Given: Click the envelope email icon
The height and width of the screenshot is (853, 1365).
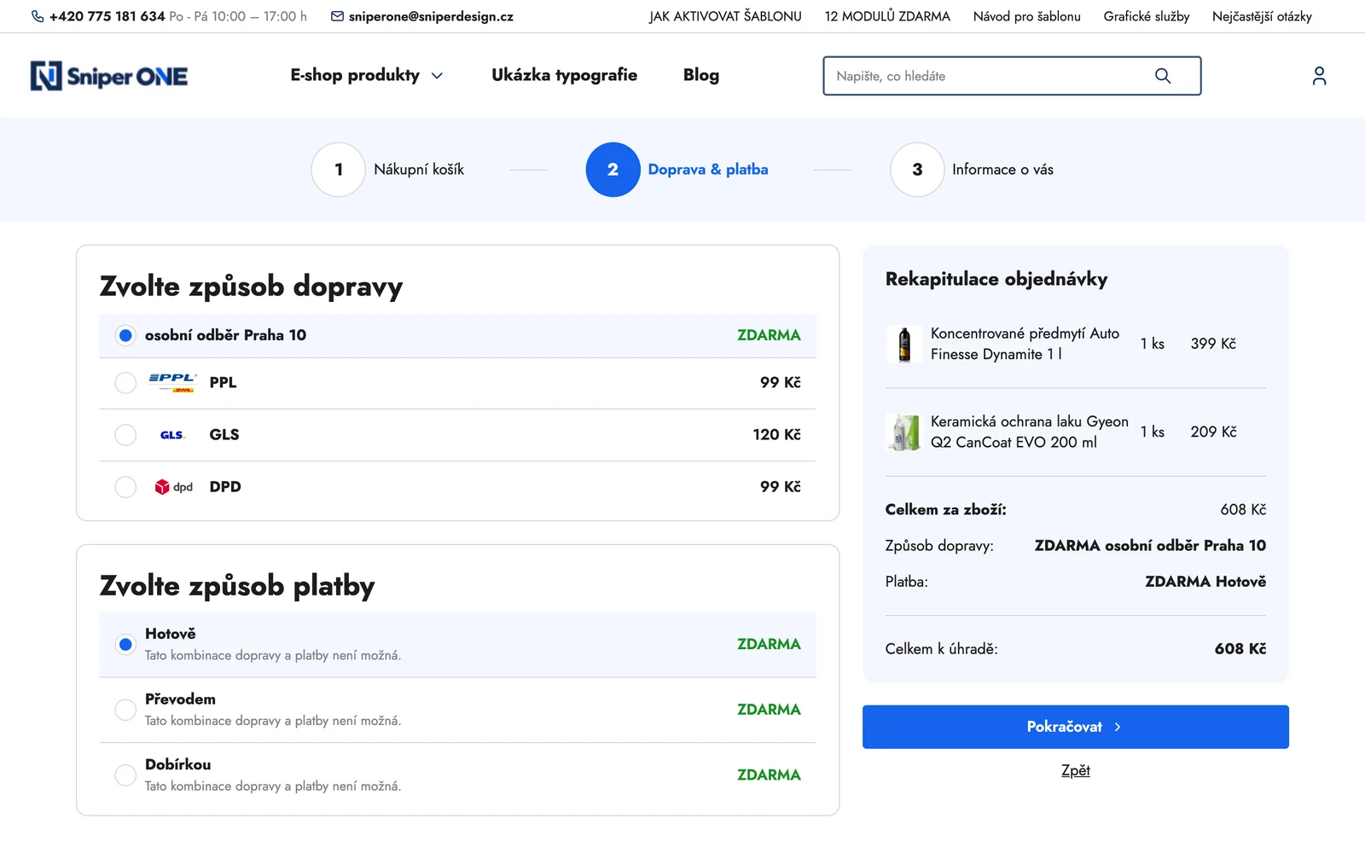Looking at the screenshot, I should 338,16.
